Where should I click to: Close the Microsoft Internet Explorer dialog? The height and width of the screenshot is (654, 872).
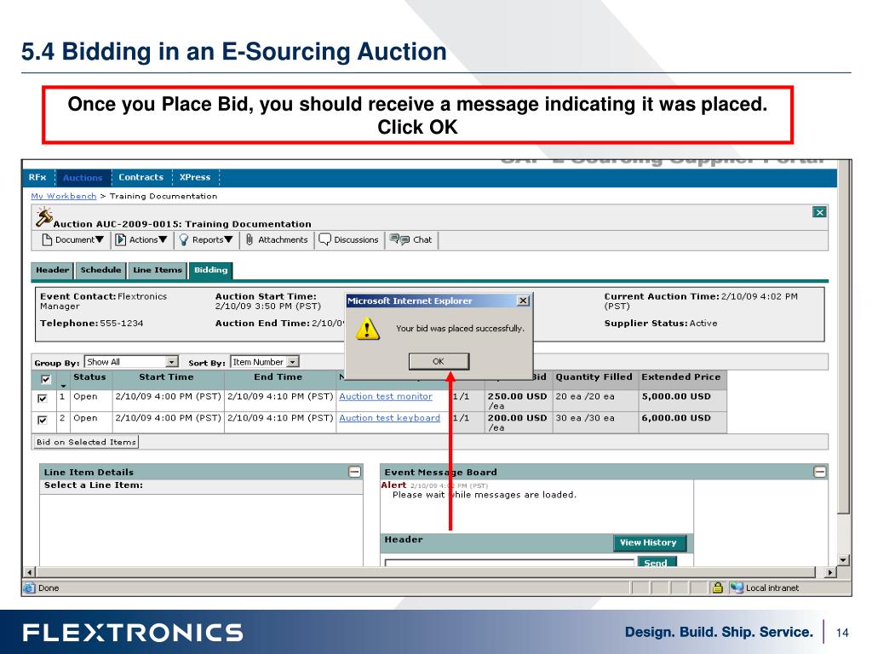point(523,301)
